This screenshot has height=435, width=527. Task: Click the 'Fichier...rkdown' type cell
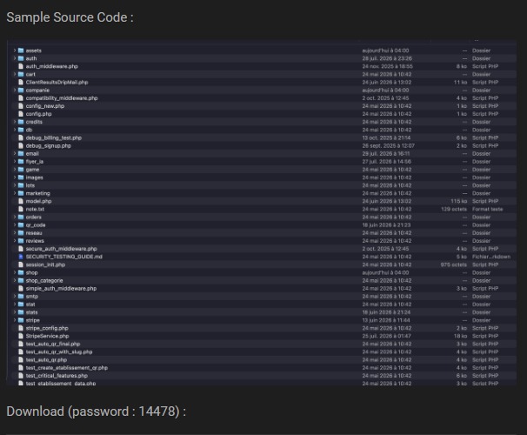click(x=491, y=257)
